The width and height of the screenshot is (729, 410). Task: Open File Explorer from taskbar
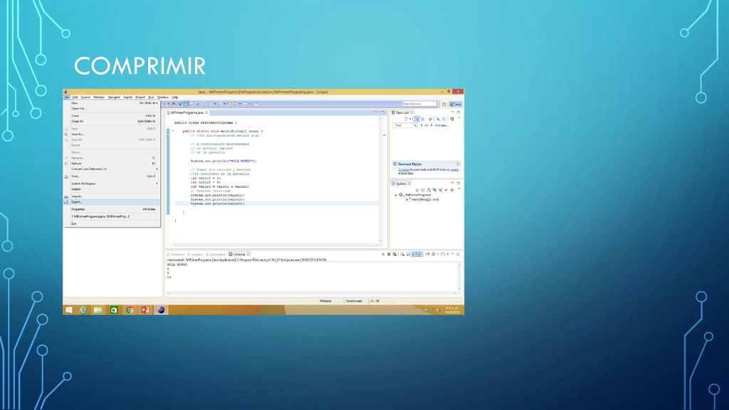pos(98,310)
